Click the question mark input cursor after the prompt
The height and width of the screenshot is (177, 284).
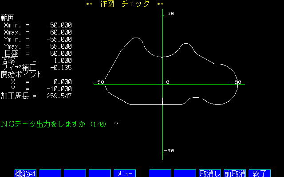(116, 124)
